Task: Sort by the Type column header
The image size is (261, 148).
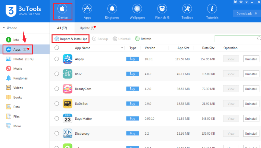Action: (133, 48)
